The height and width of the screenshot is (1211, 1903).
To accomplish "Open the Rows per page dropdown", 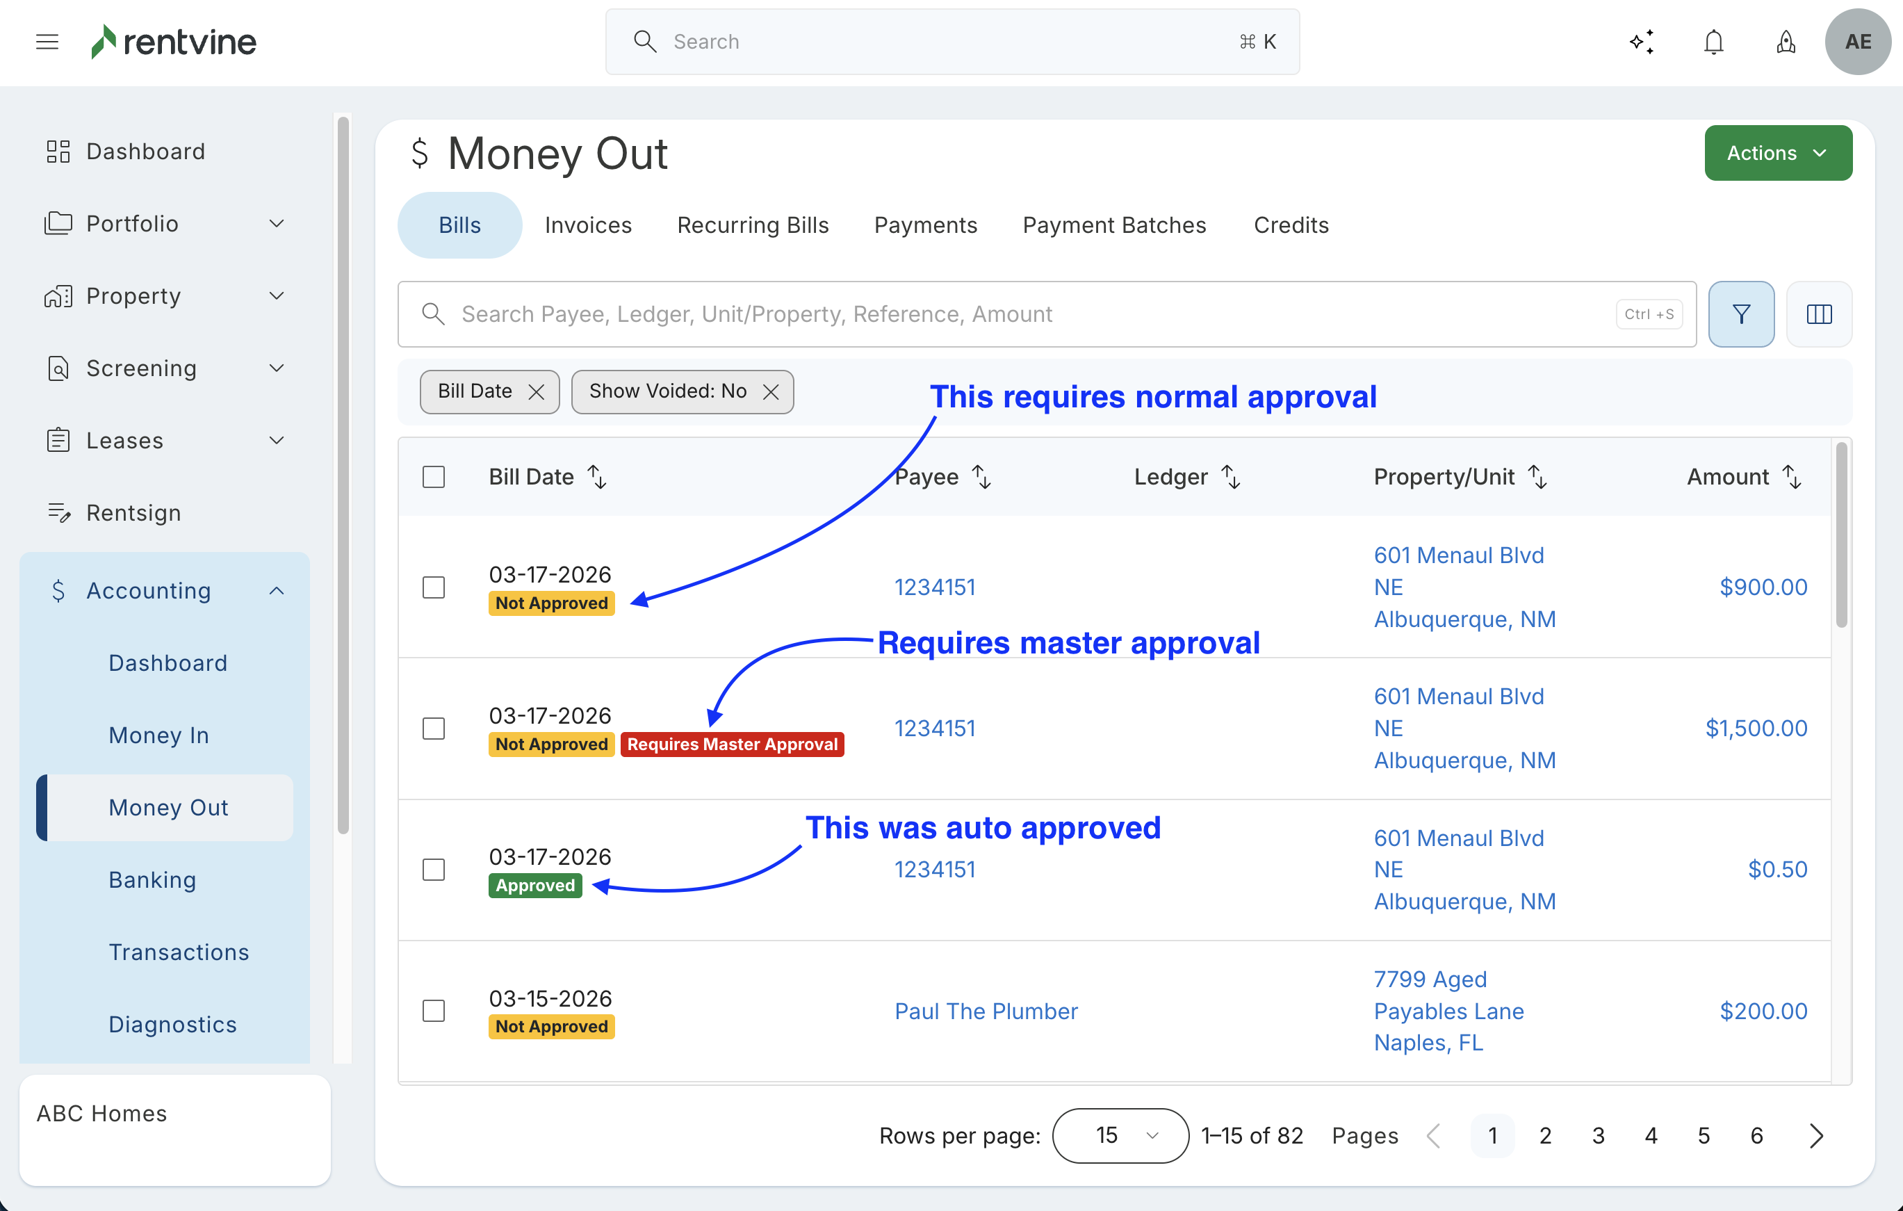I will 1120,1136.
